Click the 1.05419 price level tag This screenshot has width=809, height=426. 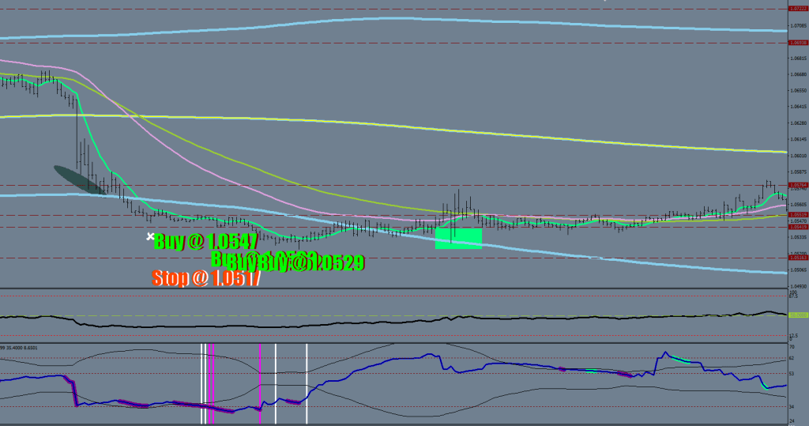point(799,227)
